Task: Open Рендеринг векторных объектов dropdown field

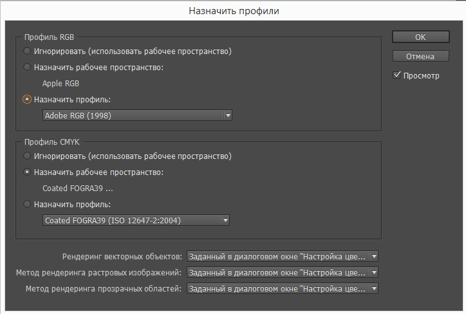Action: coord(283,256)
